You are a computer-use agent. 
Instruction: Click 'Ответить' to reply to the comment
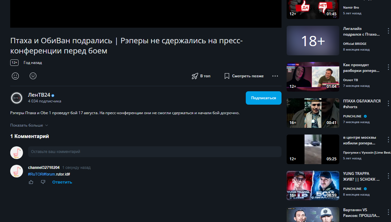[x=62, y=182]
